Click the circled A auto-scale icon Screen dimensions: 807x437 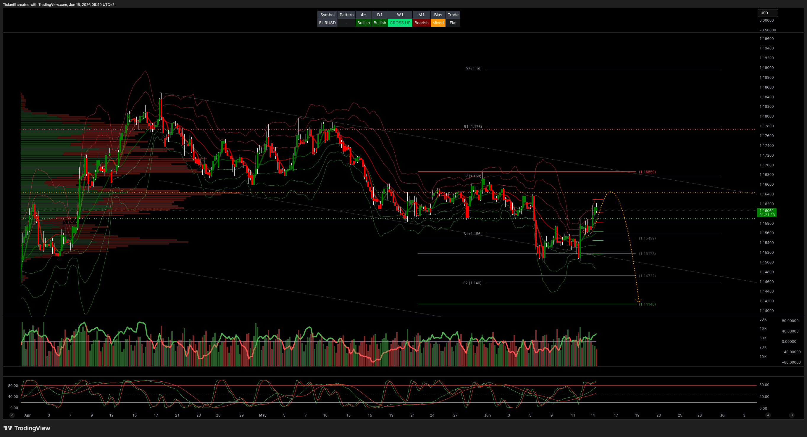(x=768, y=415)
